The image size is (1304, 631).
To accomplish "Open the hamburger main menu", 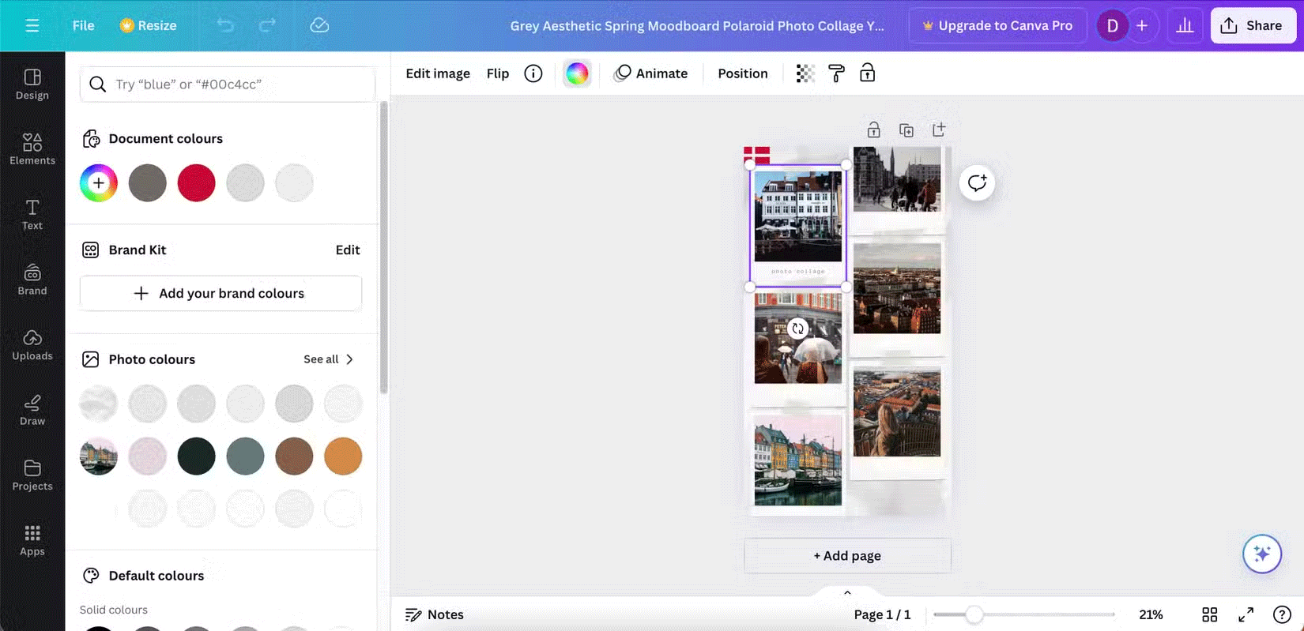I will click(32, 26).
